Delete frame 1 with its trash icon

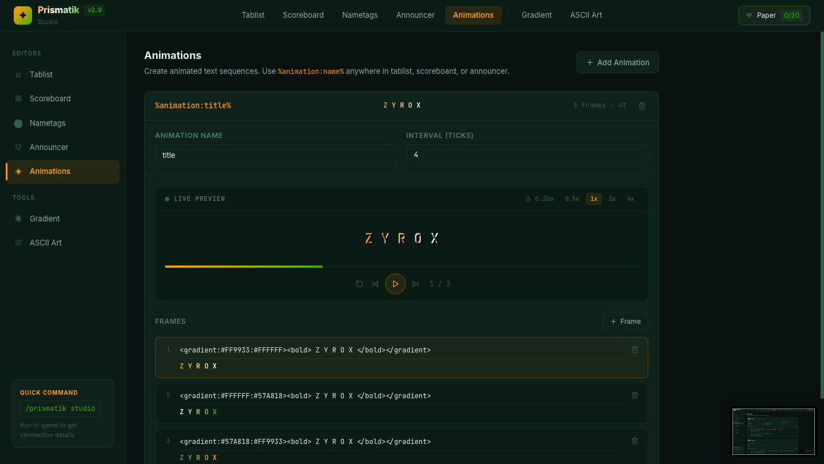point(635,350)
